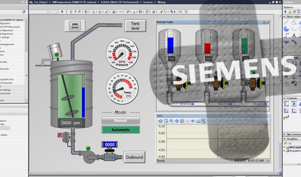Pause the trend view update
Screen dimensions: 301x177
click(x=193, y=121)
